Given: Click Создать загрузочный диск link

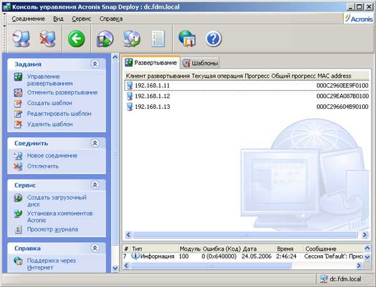Looking at the screenshot, I should 56,201.
